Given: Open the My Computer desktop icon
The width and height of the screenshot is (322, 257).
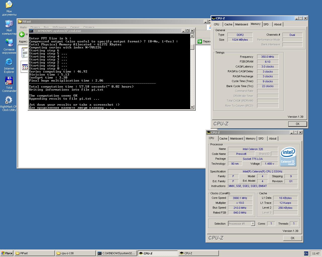Looking at the screenshot, I should [x=9, y=27].
